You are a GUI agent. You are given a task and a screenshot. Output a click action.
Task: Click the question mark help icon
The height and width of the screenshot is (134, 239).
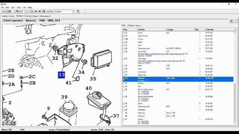[x=78, y=12]
